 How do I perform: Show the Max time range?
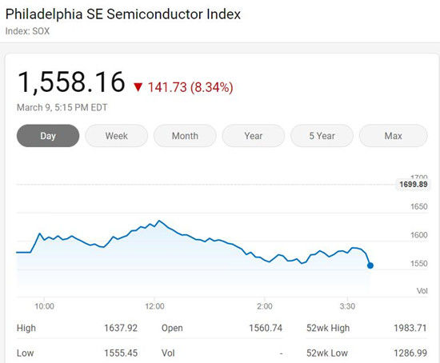click(x=394, y=136)
